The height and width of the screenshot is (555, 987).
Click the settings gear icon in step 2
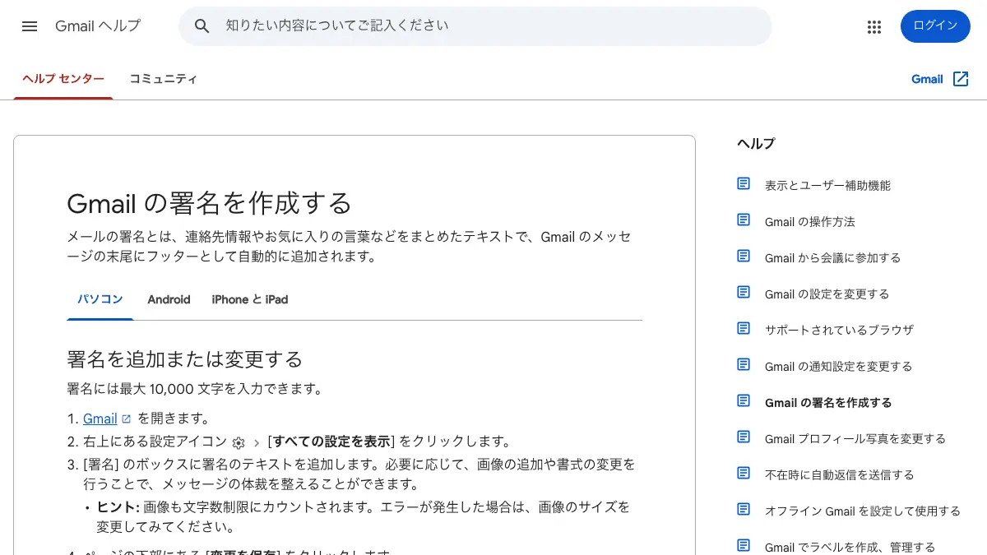click(x=239, y=442)
